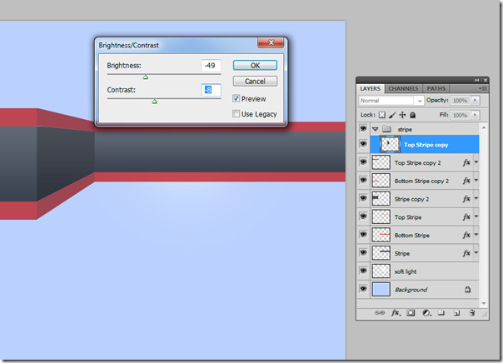Toggle lock position move icon

(x=402, y=115)
